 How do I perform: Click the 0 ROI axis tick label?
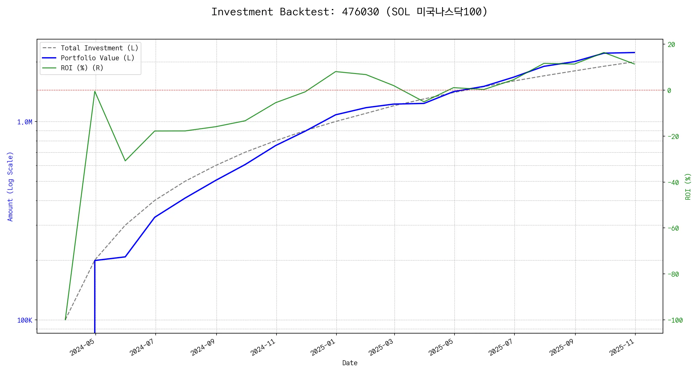pyautogui.click(x=669, y=91)
